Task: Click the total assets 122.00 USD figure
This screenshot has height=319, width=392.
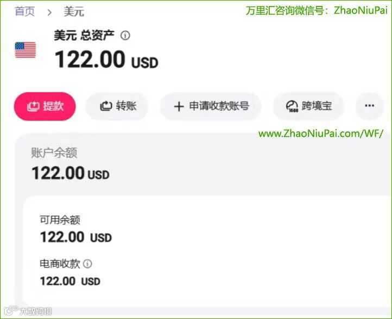Action: pyautogui.click(x=106, y=60)
